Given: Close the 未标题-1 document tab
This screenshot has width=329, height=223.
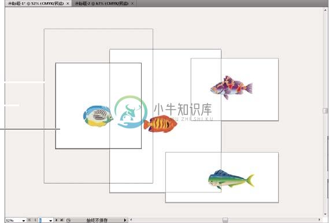Looking at the screenshot, I should (68, 3).
